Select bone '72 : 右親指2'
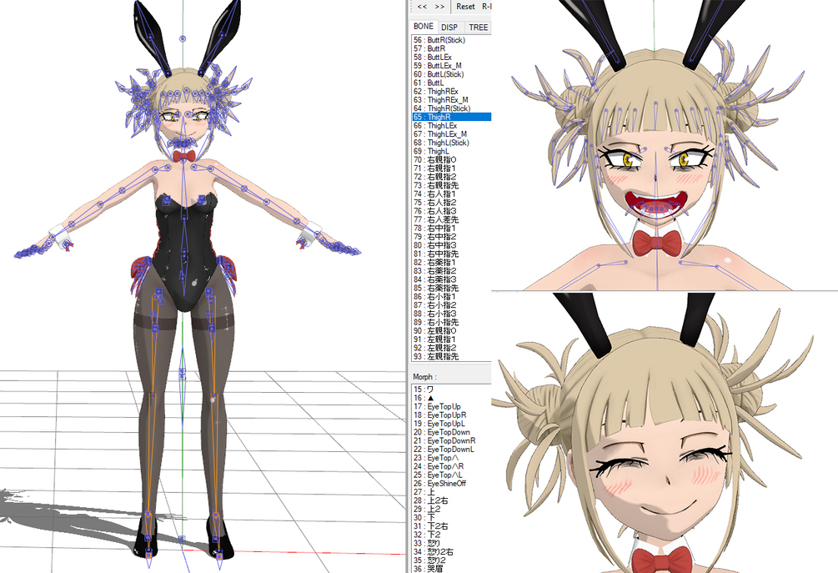 (452, 177)
